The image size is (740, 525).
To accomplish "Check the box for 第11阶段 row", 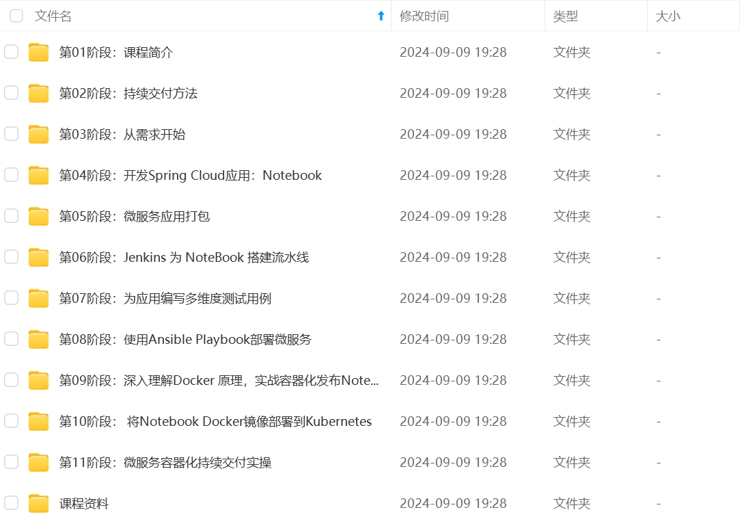I will (12, 462).
